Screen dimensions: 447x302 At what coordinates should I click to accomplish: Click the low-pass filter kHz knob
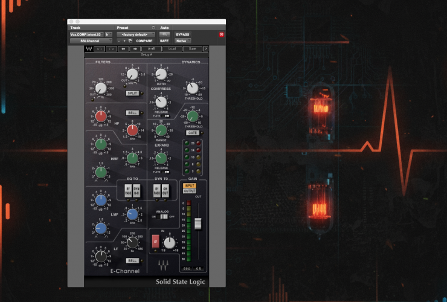tap(132, 74)
